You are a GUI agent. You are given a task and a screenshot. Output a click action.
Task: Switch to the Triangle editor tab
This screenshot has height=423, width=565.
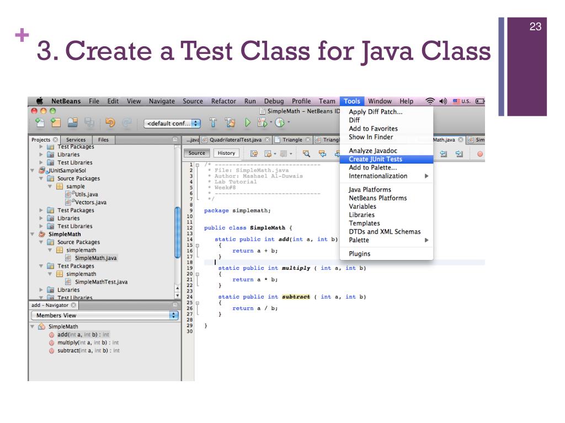point(292,139)
